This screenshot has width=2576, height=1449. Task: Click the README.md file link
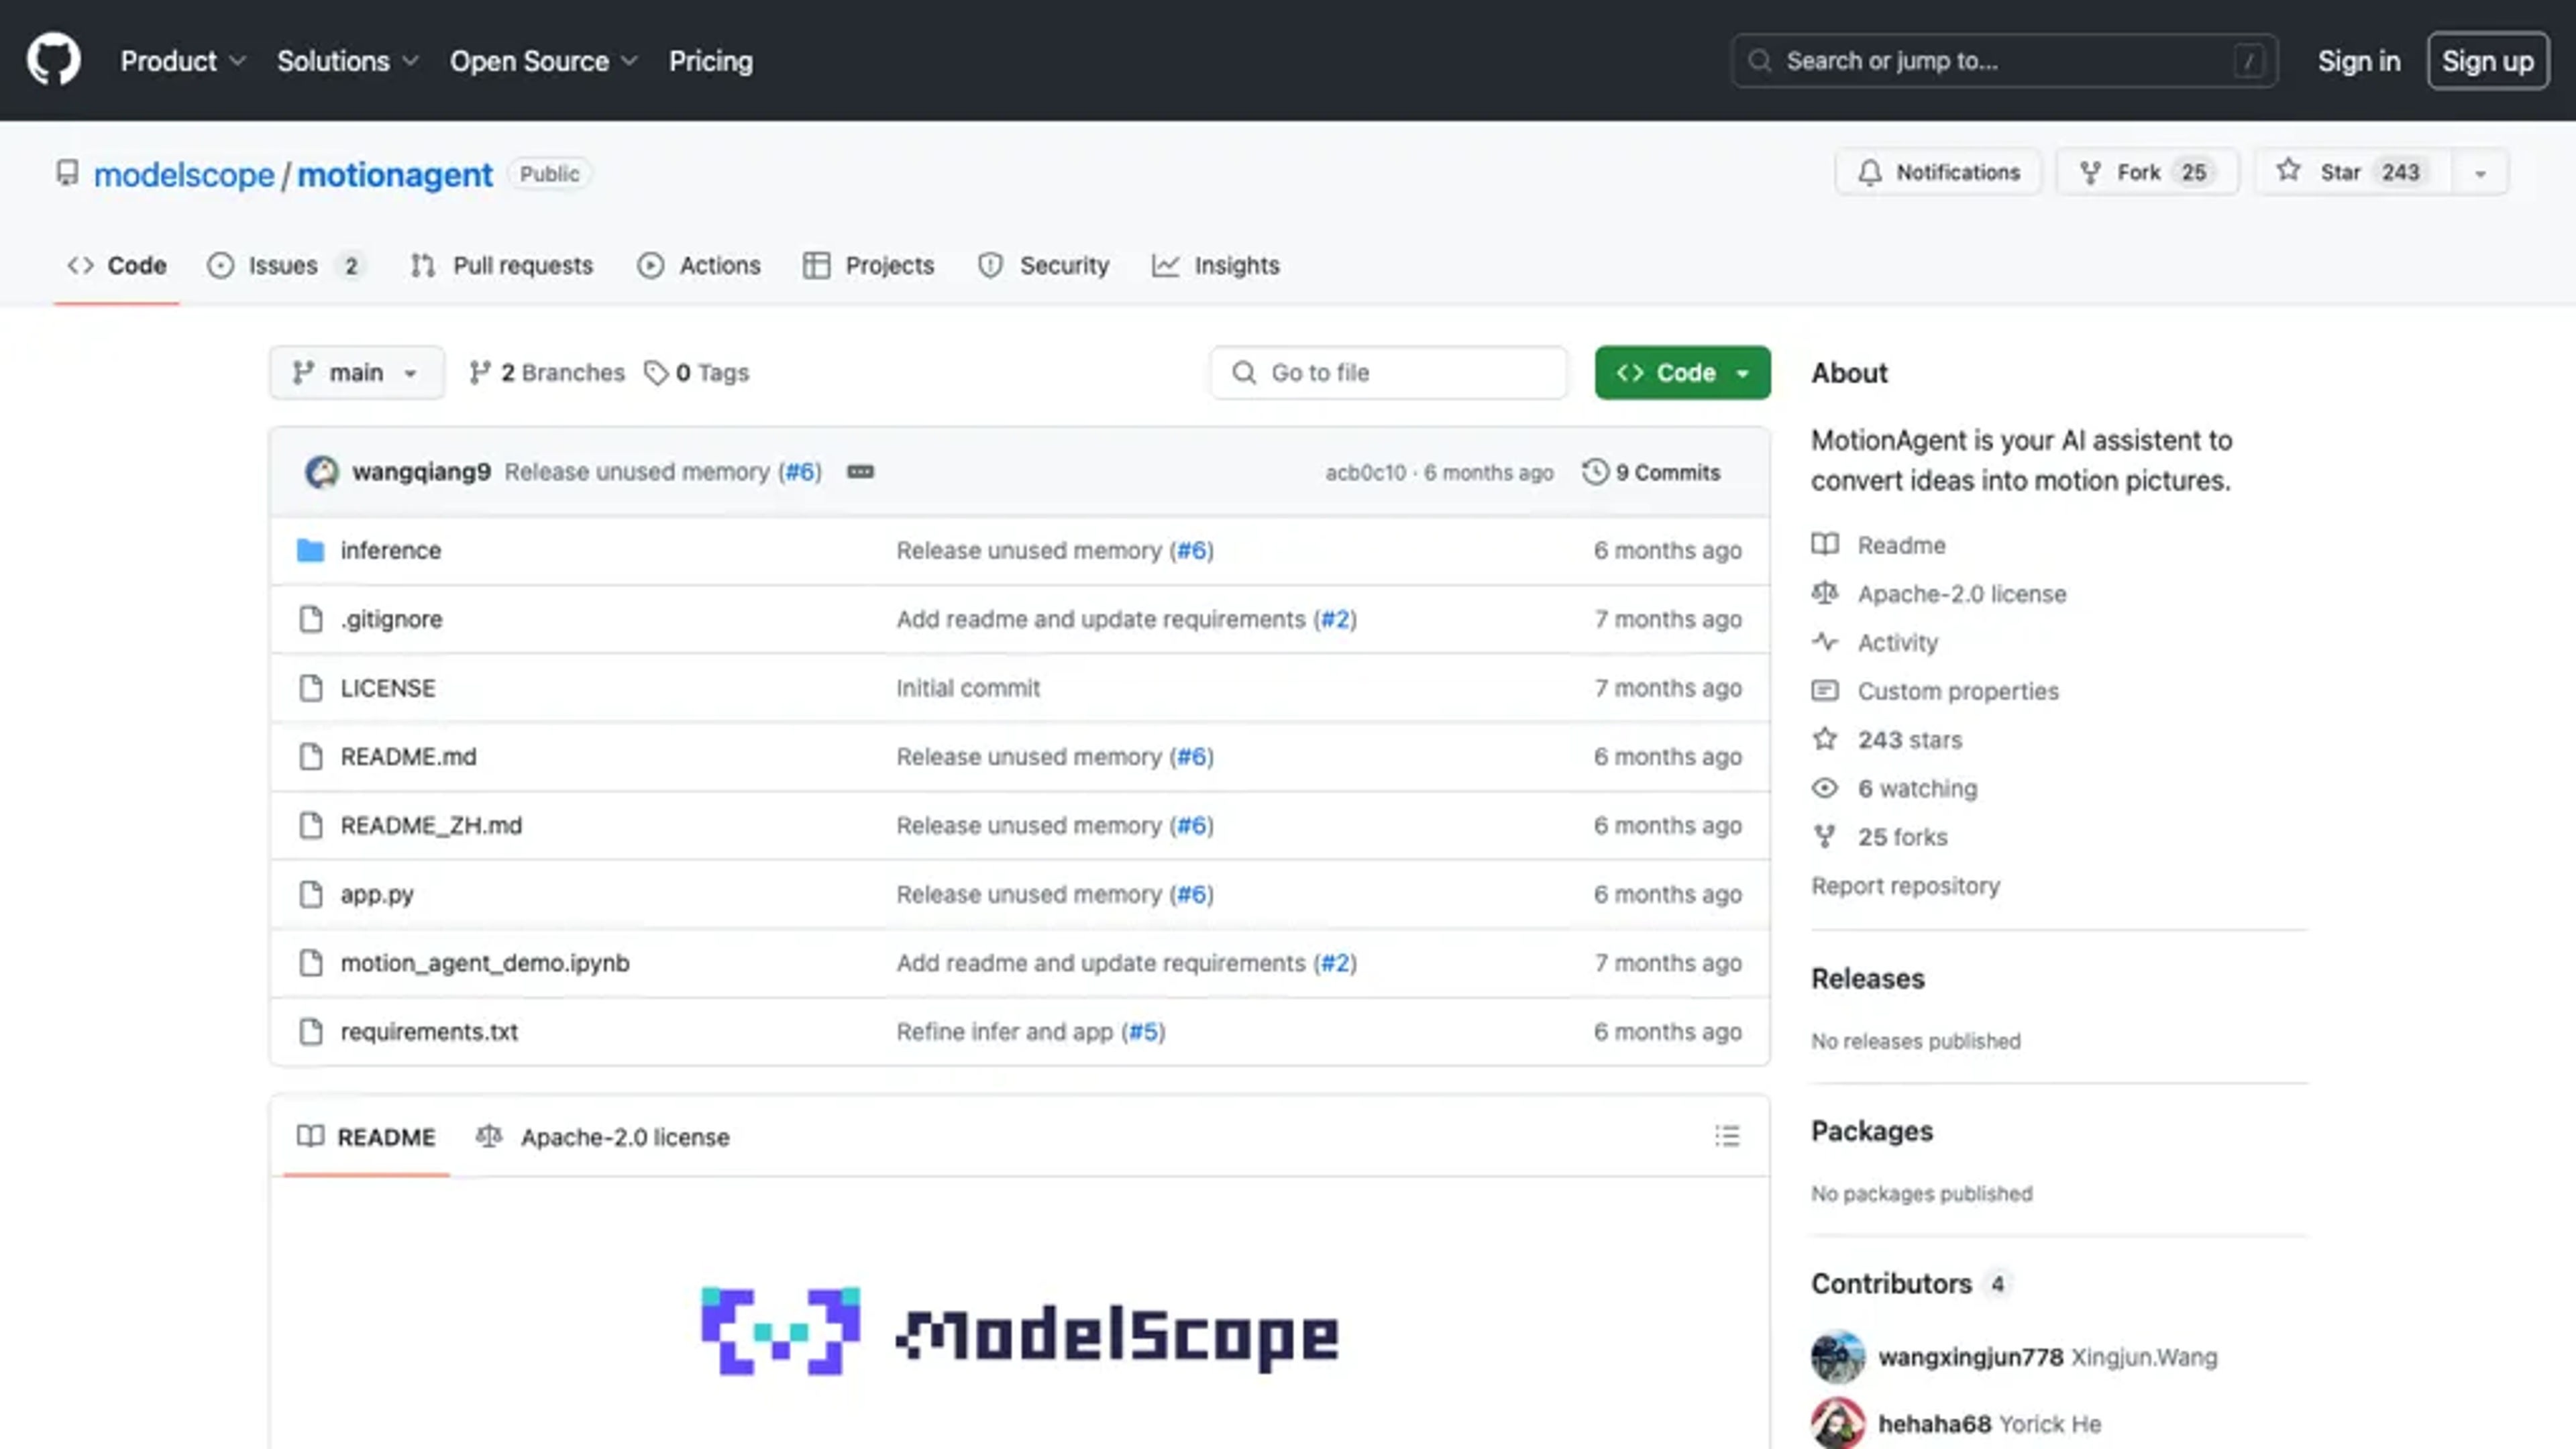pyautogui.click(x=407, y=755)
